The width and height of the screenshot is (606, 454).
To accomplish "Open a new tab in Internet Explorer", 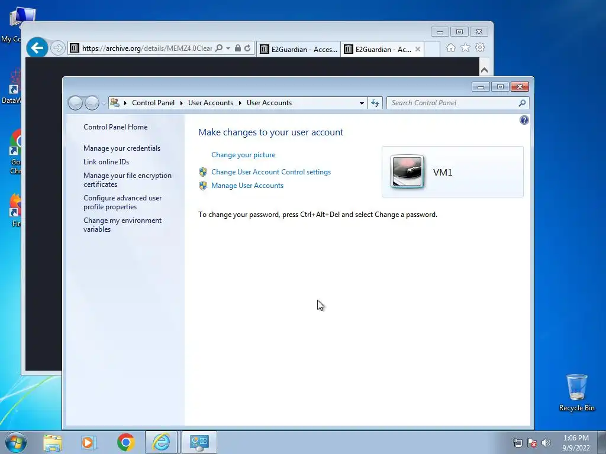I will 432,49.
